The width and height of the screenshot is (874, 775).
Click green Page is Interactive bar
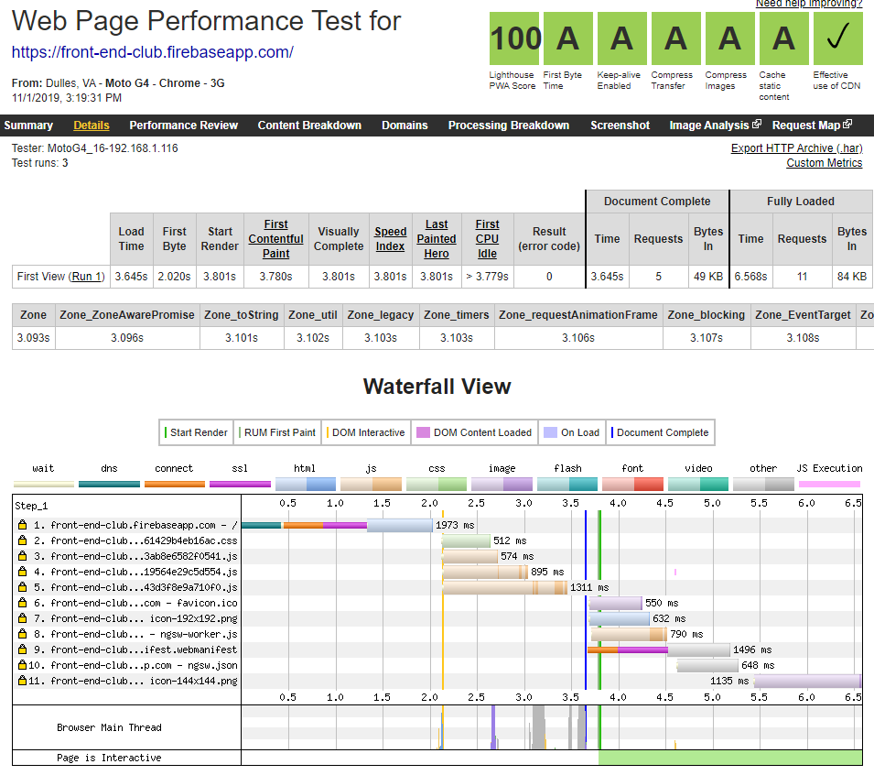730,758
